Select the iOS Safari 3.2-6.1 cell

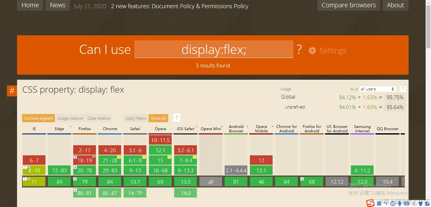pos(186,150)
